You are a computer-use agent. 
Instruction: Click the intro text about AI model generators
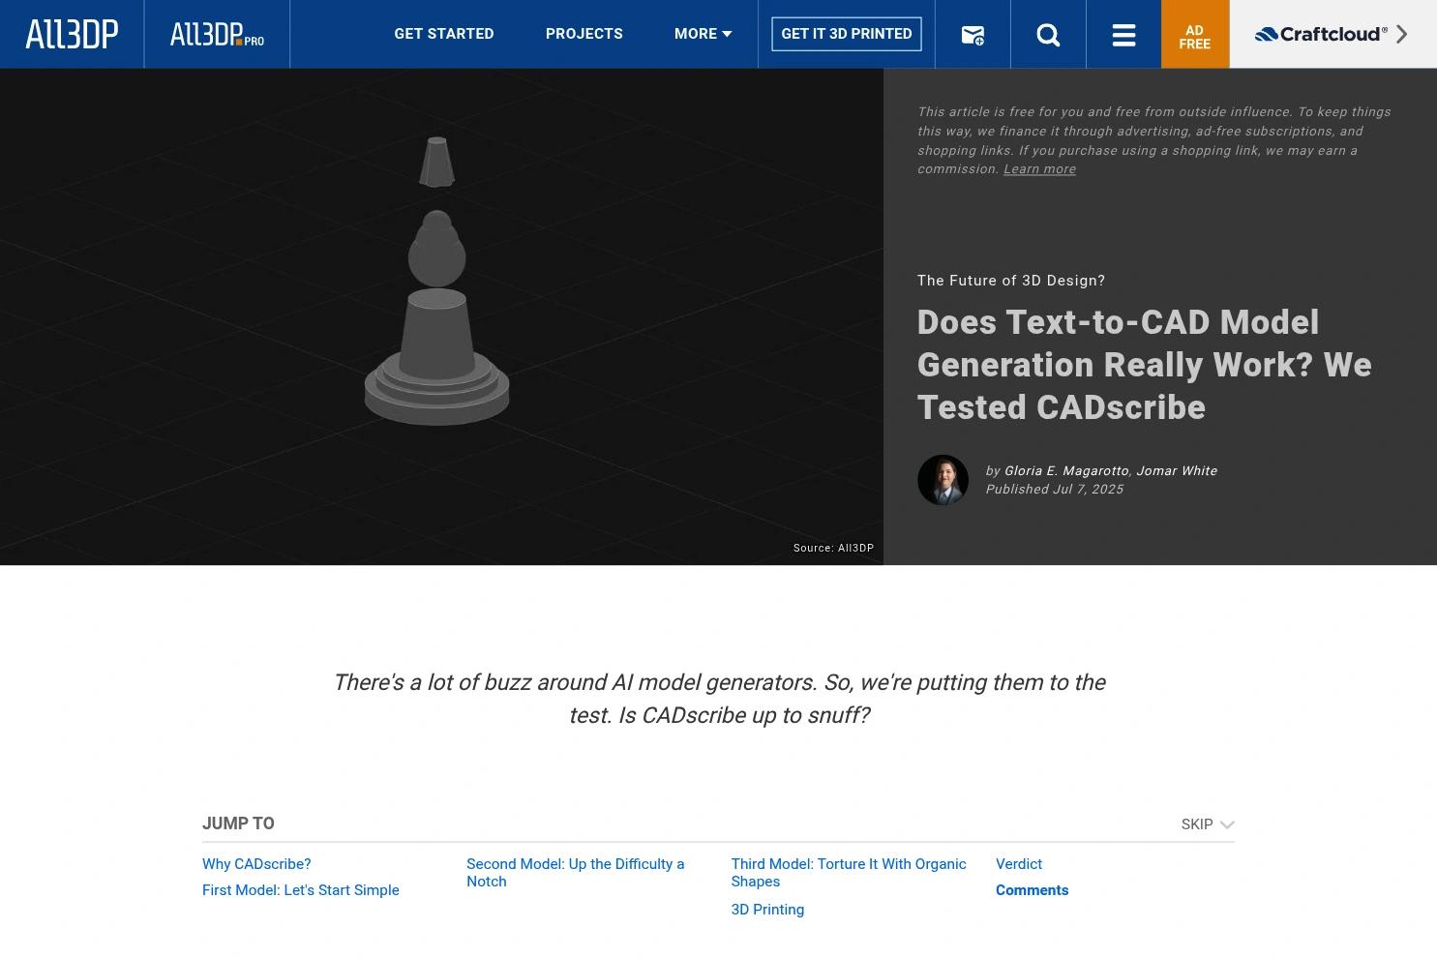(x=719, y=699)
